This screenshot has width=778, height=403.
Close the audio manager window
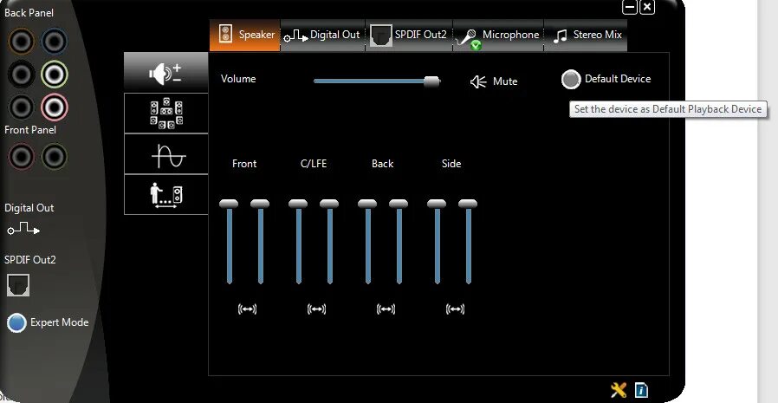[647, 8]
